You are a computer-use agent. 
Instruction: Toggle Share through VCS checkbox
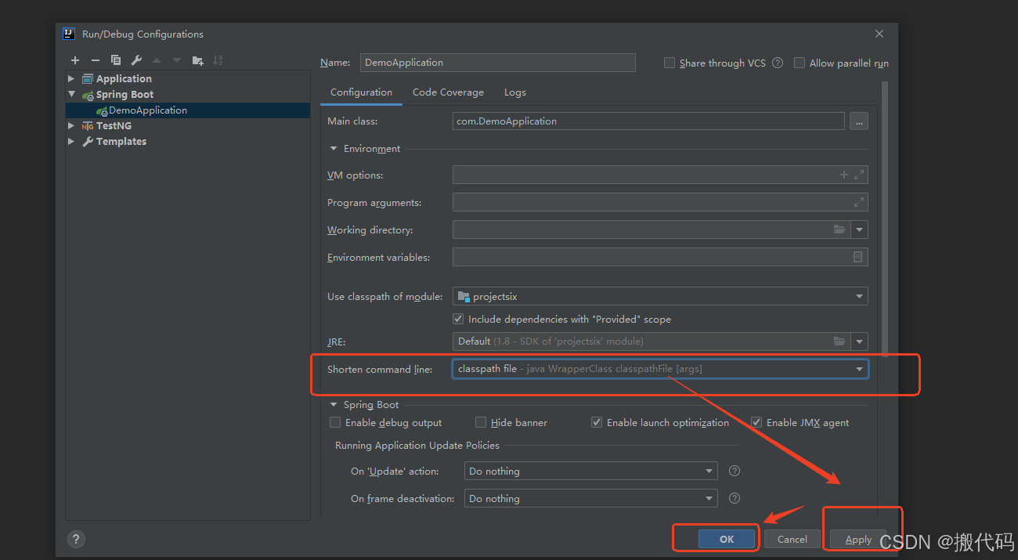(670, 63)
